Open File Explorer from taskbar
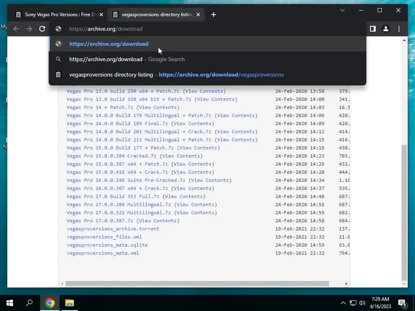The height and width of the screenshot is (311, 415). click(70, 303)
